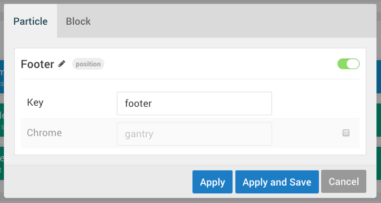Select the Particle tab

[30, 21]
